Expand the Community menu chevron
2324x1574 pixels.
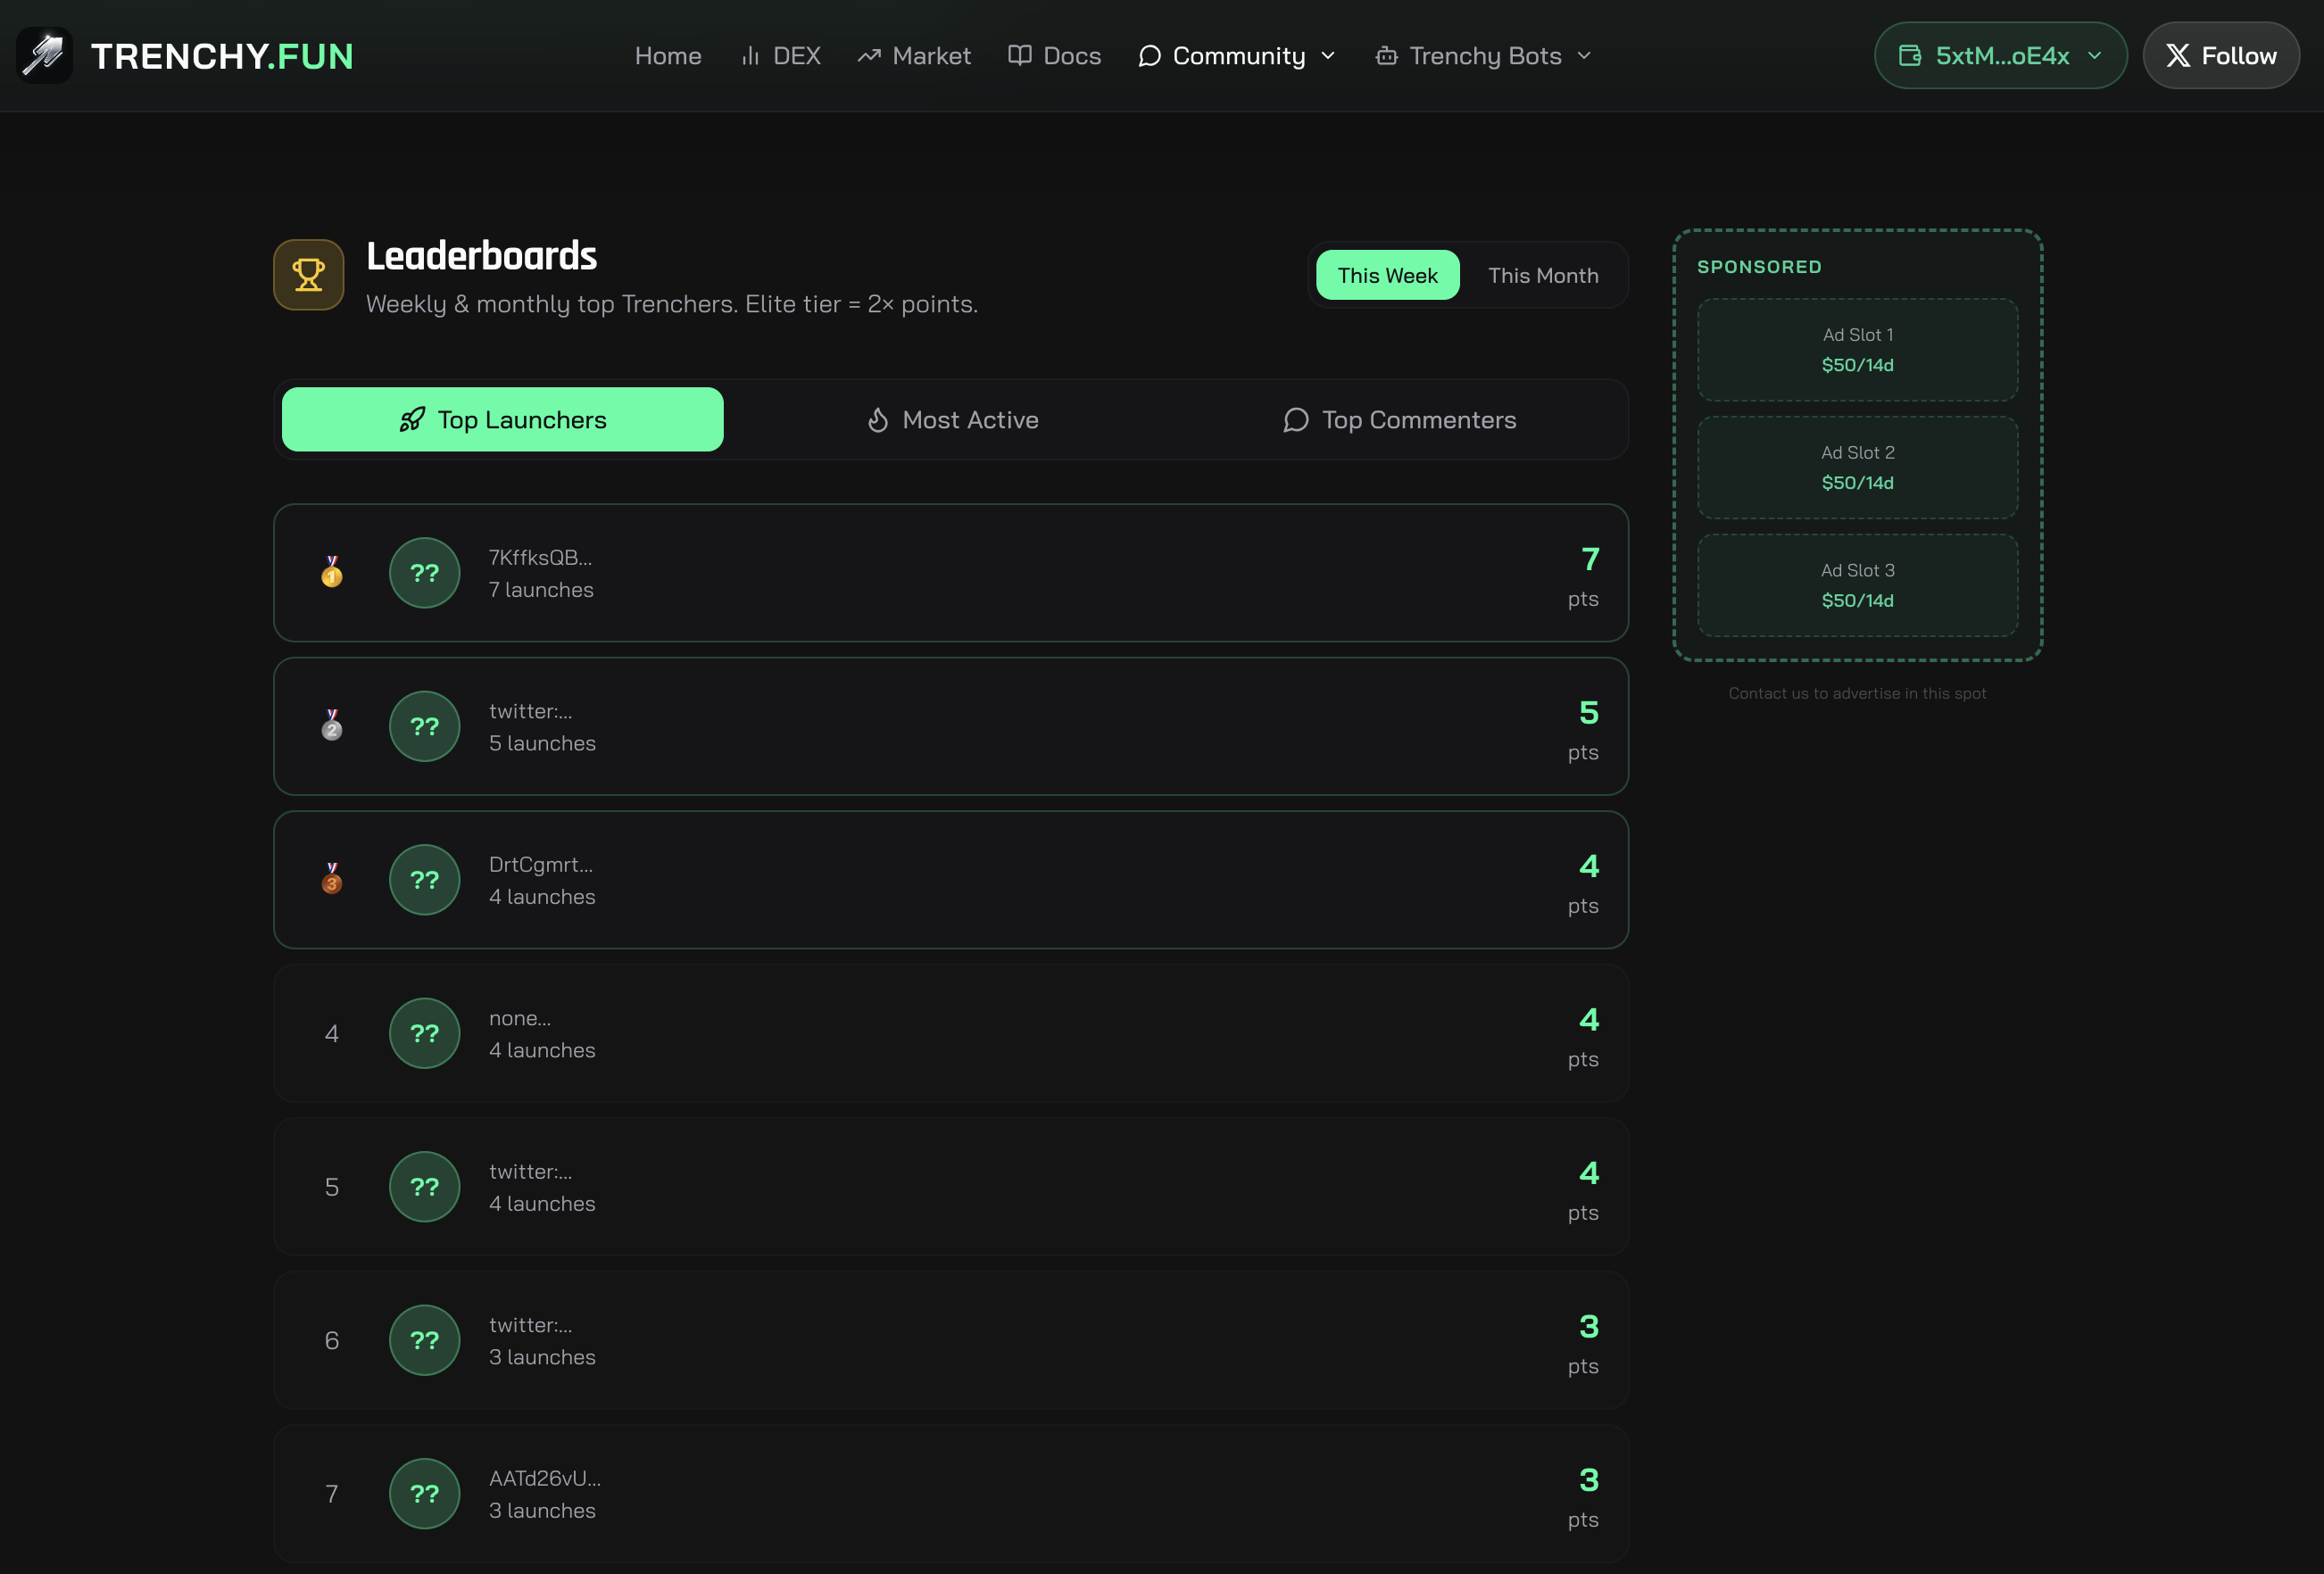click(1328, 56)
